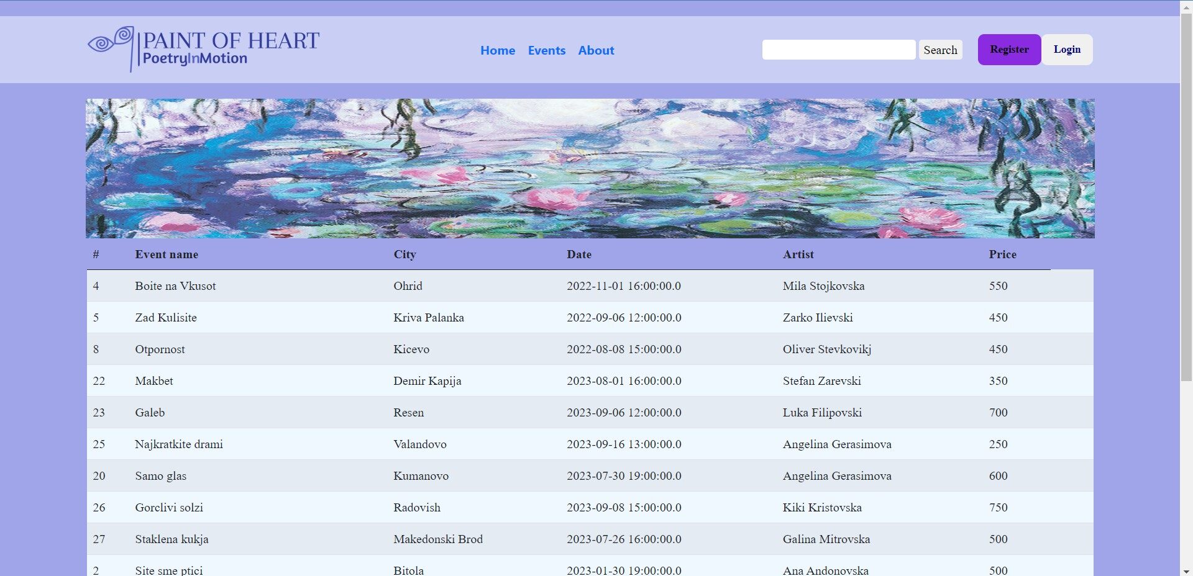Go to the Events page

(546, 50)
